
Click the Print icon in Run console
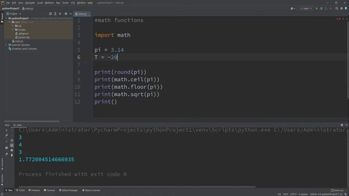point(12,150)
